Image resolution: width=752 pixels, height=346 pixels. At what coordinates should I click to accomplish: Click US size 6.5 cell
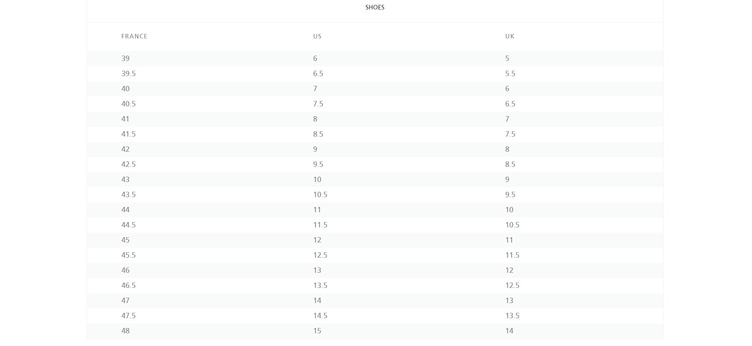coord(318,74)
